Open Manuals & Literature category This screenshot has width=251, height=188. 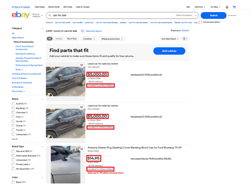pyautogui.click(x=25, y=54)
